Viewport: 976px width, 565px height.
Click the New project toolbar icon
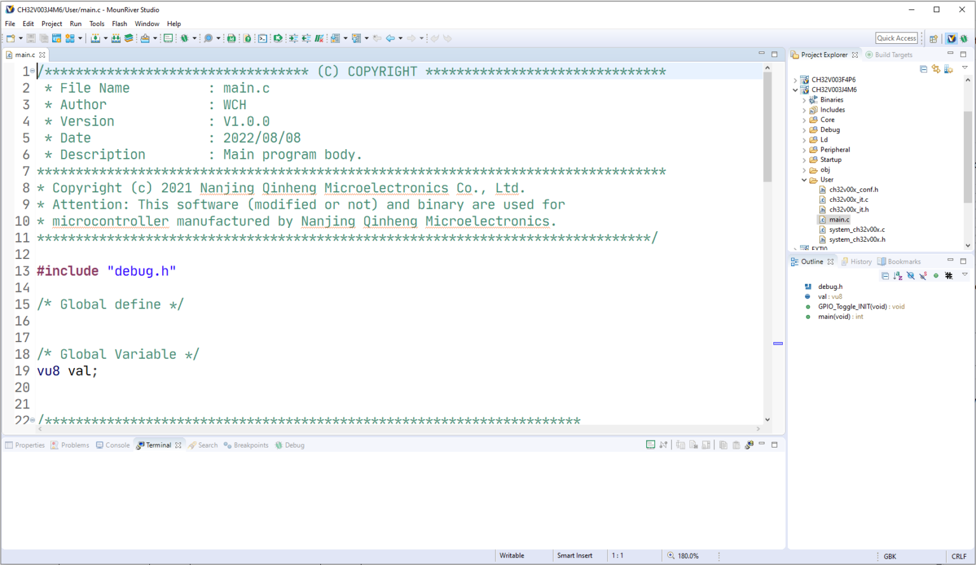point(10,38)
